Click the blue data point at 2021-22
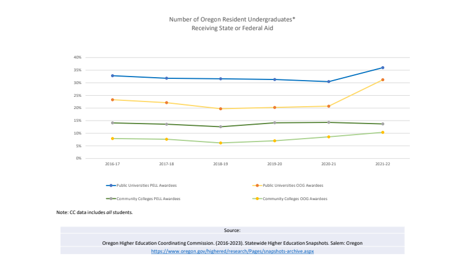The image size is (465, 261). (x=382, y=68)
